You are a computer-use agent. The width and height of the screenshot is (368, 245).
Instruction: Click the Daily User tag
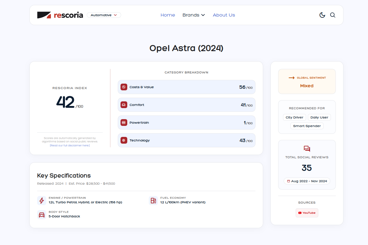(319, 117)
